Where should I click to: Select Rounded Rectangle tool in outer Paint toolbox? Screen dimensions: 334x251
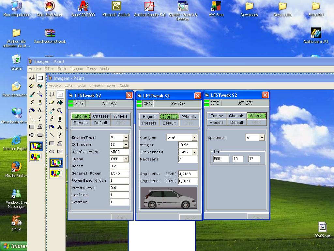[x=40, y=135]
